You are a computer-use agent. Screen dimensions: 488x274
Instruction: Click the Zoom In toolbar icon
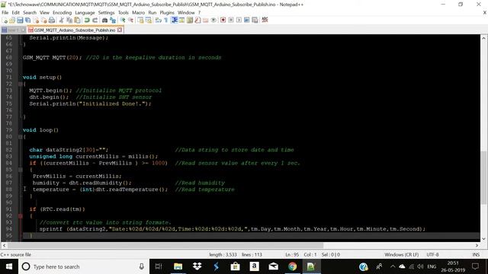click(123, 21)
